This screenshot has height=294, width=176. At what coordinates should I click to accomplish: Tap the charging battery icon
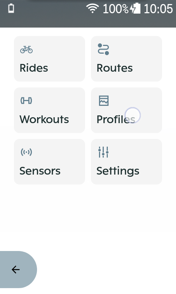pyautogui.click(x=135, y=8)
